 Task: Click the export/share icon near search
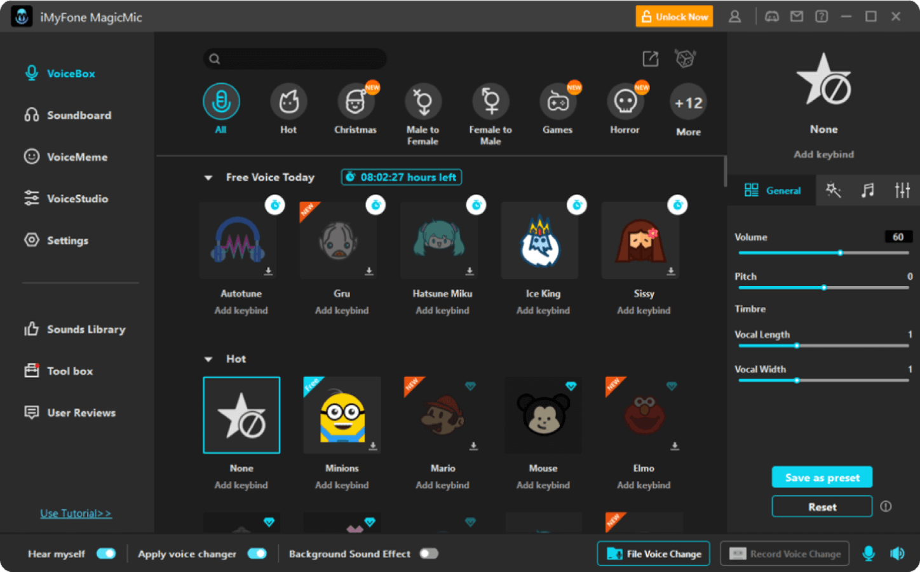651,59
